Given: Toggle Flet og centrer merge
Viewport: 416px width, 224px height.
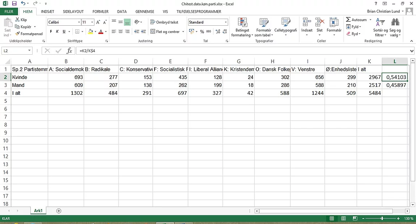Looking at the screenshot, I should [165, 31].
